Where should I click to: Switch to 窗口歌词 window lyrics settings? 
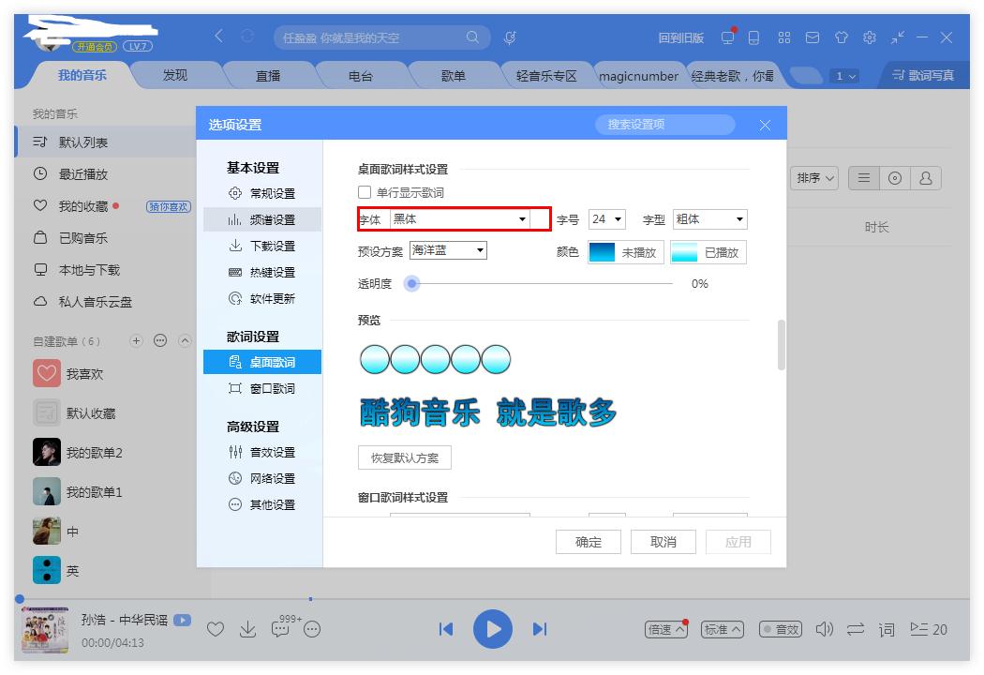point(265,391)
